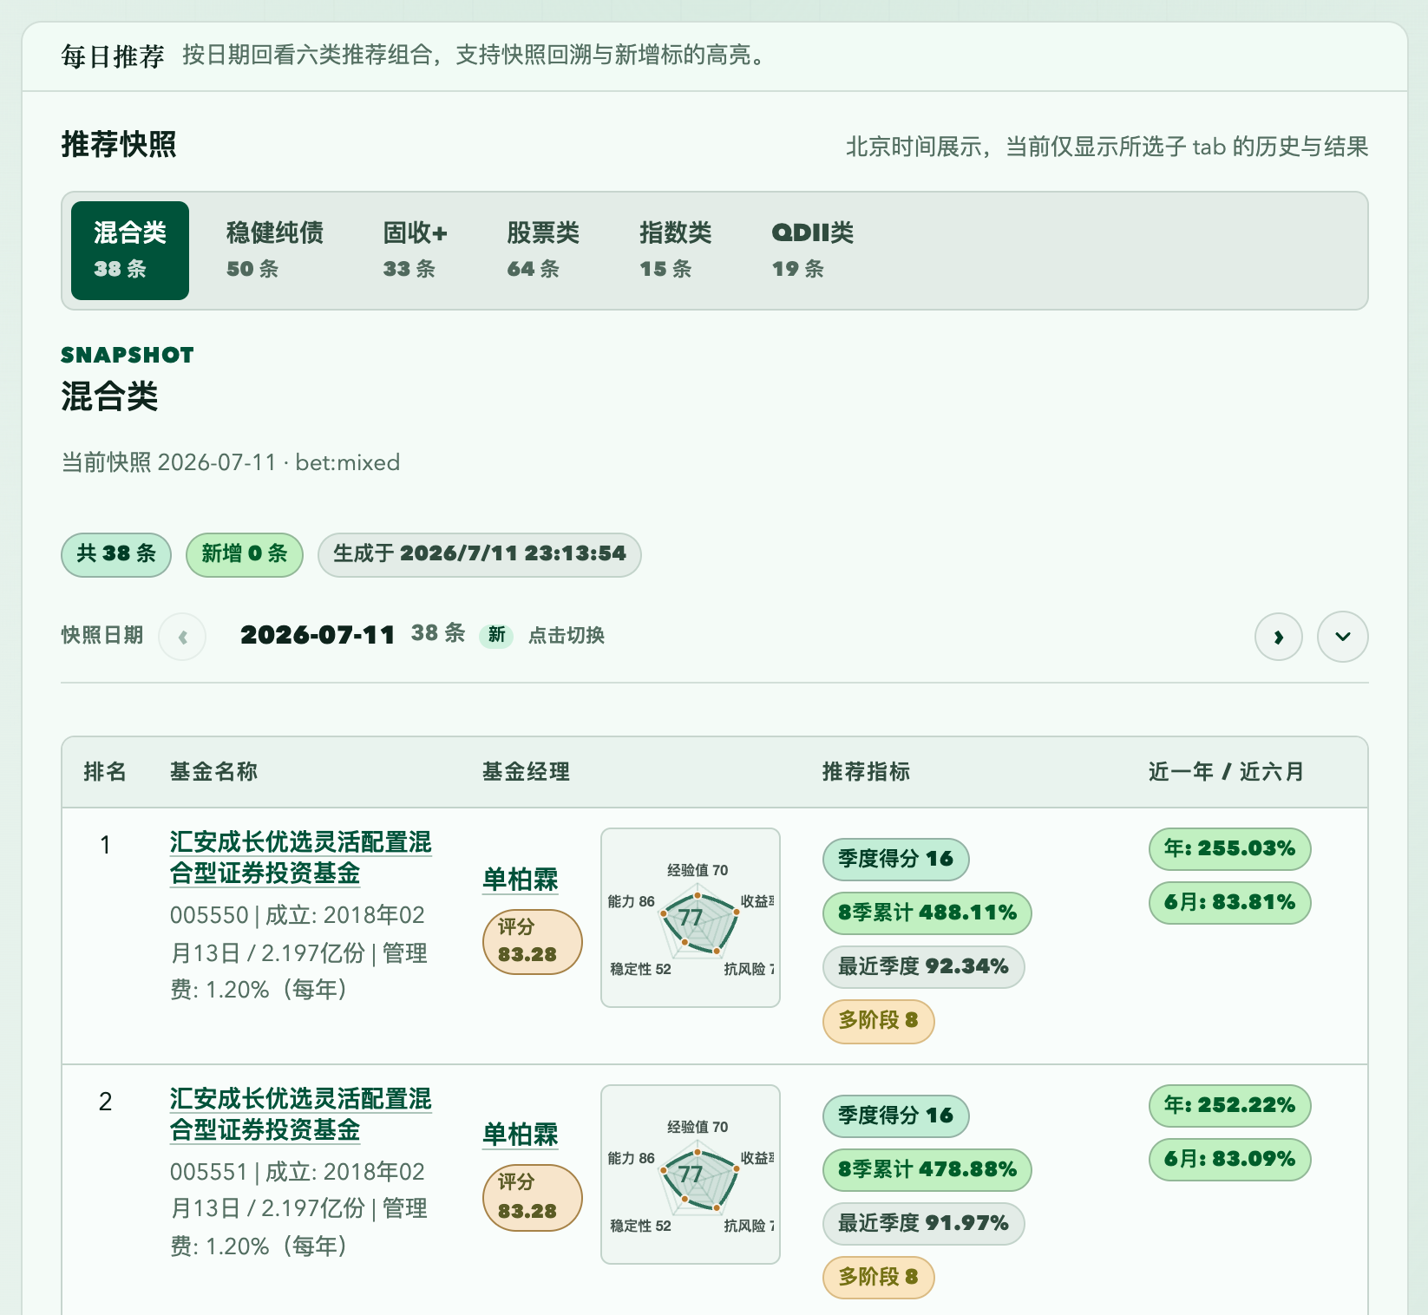Image resolution: width=1428 pixels, height=1315 pixels.
Task: Click the 共 38 条 badge
Action: [x=116, y=554]
